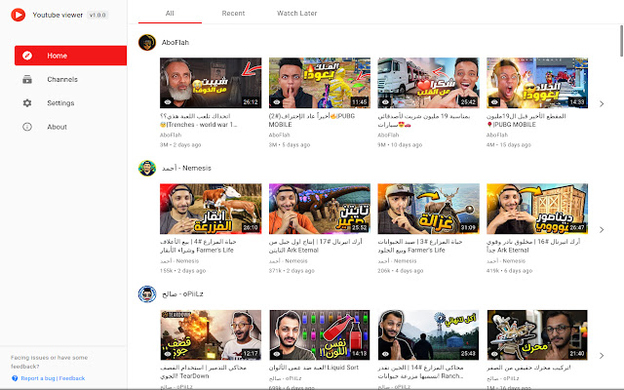Open the AboFlah channel avatar

point(147,42)
